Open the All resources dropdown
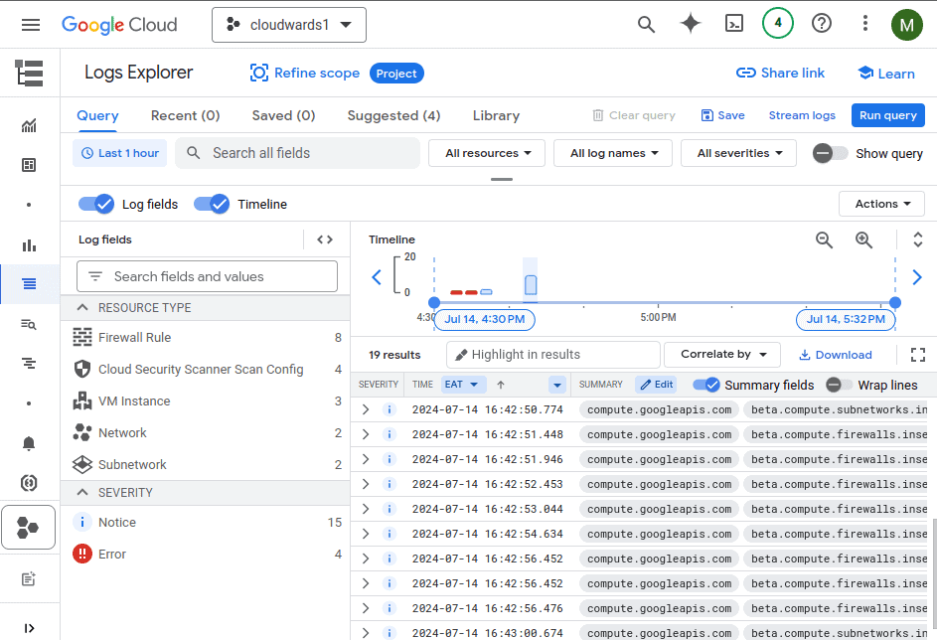This screenshot has height=640, width=937. pos(487,153)
